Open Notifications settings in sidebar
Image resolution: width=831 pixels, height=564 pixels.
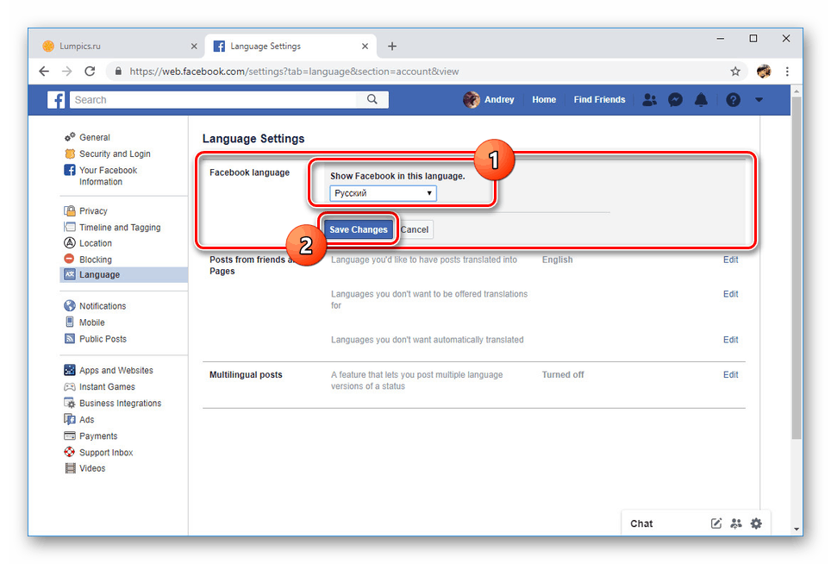tap(103, 306)
